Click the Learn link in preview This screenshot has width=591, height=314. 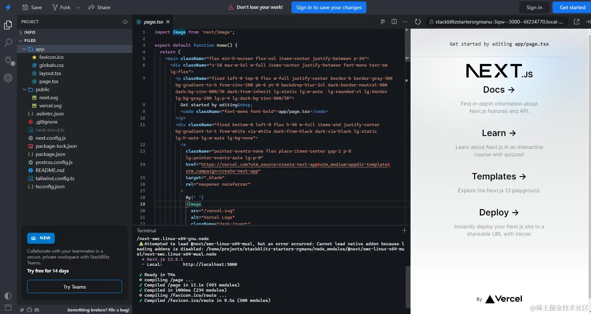click(x=499, y=133)
